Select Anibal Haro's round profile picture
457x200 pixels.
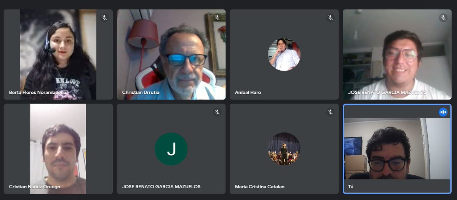coord(284,55)
